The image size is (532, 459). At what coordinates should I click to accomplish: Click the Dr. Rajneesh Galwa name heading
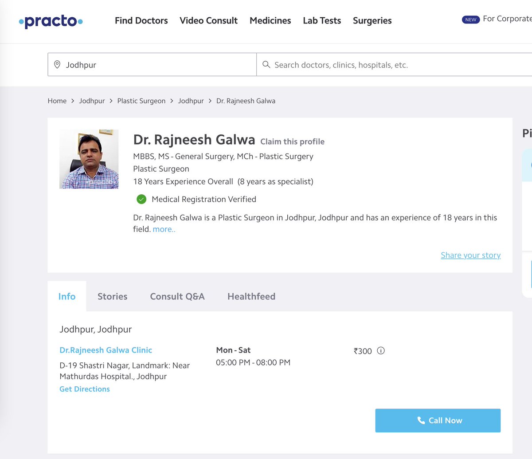(x=194, y=140)
